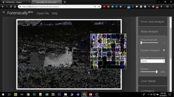The width and height of the screenshot is (174, 97).
Task: Click the taskbar clock showing 3:07 PM
Action: pos(163,95)
